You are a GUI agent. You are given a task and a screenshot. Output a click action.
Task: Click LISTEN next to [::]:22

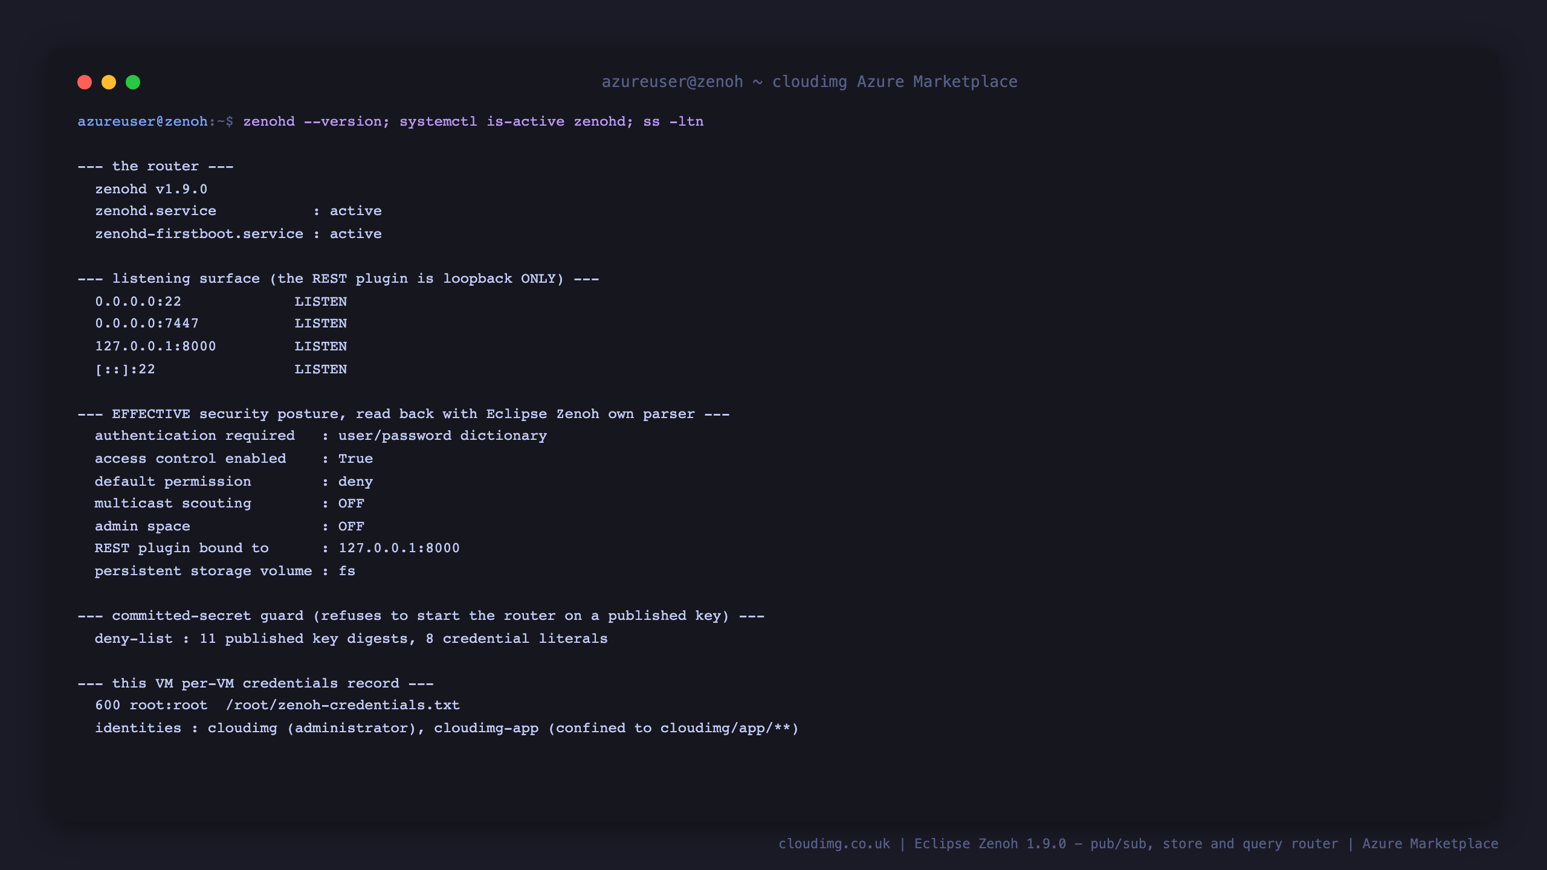[321, 369]
